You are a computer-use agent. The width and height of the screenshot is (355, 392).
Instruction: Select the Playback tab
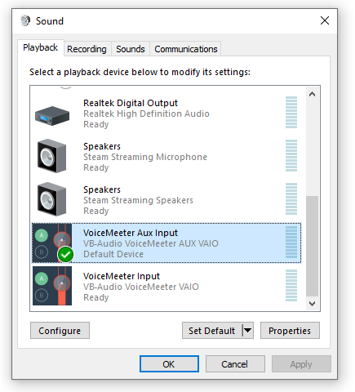point(40,47)
